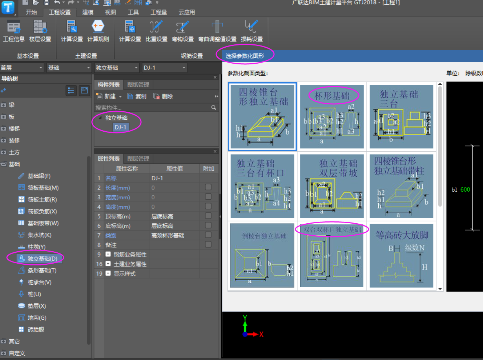This screenshot has width=483, height=360.
Task: Click 新建 in component list
Action: click(x=106, y=96)
